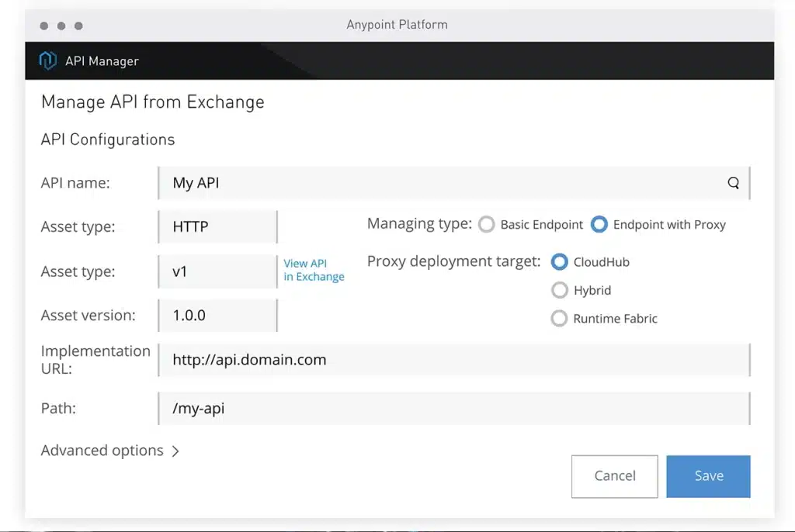Click the Implementation URL field
Image resolution: width=795 pixels, height=532 pixels.
[453, 359]
